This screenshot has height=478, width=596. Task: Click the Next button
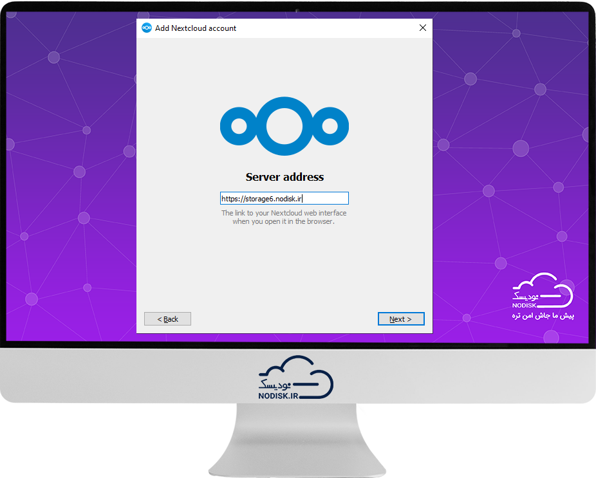click(401, 319)
